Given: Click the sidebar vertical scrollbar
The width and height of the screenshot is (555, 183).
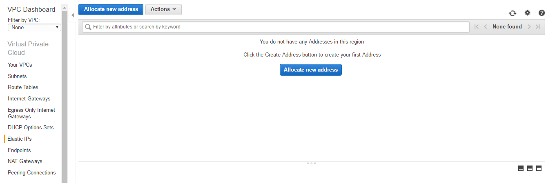Looking at the screenshot, I should pyautogui.click(x=65, y=81).
